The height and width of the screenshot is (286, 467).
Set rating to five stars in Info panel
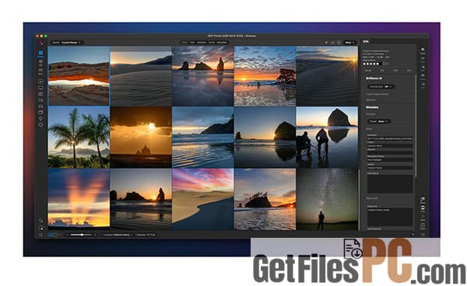(x=377, y=64)
